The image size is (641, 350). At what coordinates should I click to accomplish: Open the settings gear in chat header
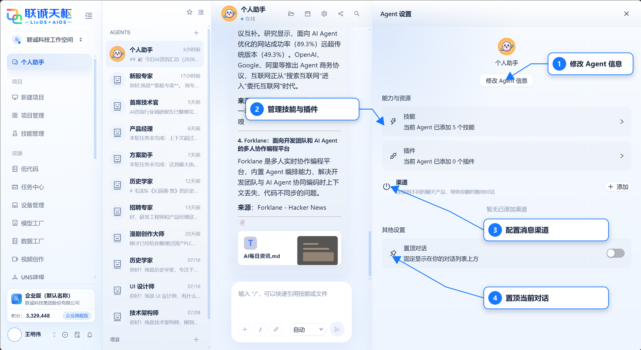[324, 14]
